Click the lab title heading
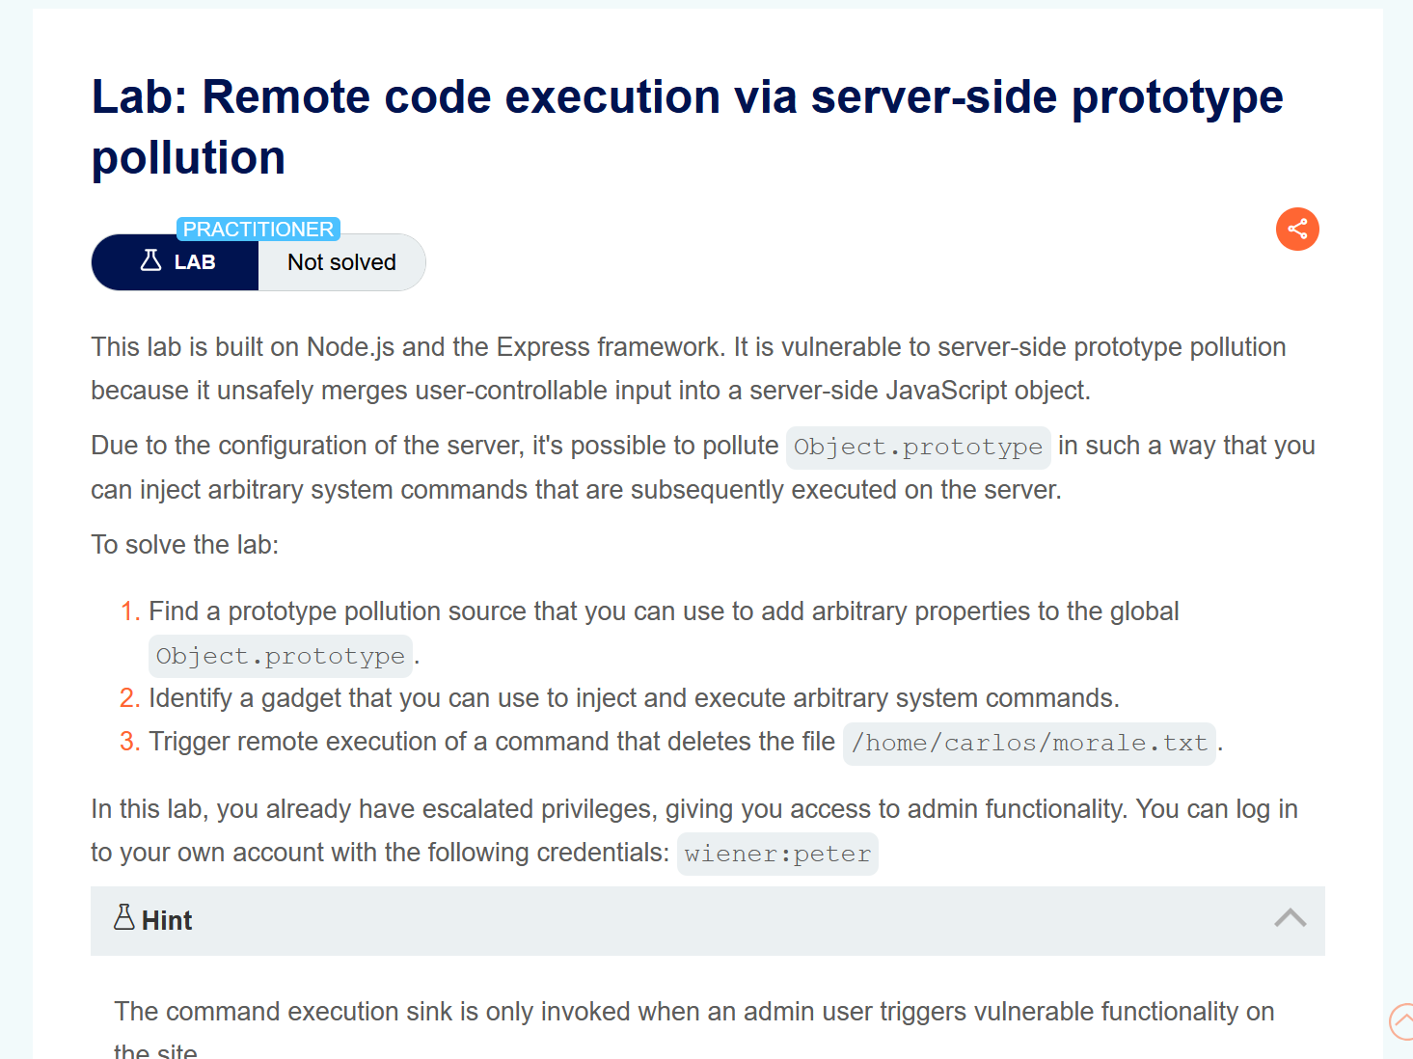The height and width of the screenshot is (1059, 1413). pyautogui.click(x=687, y=127)
